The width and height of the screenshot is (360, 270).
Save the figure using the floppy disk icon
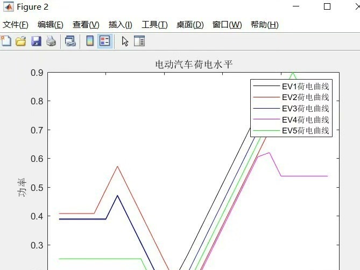click(36, 41)
